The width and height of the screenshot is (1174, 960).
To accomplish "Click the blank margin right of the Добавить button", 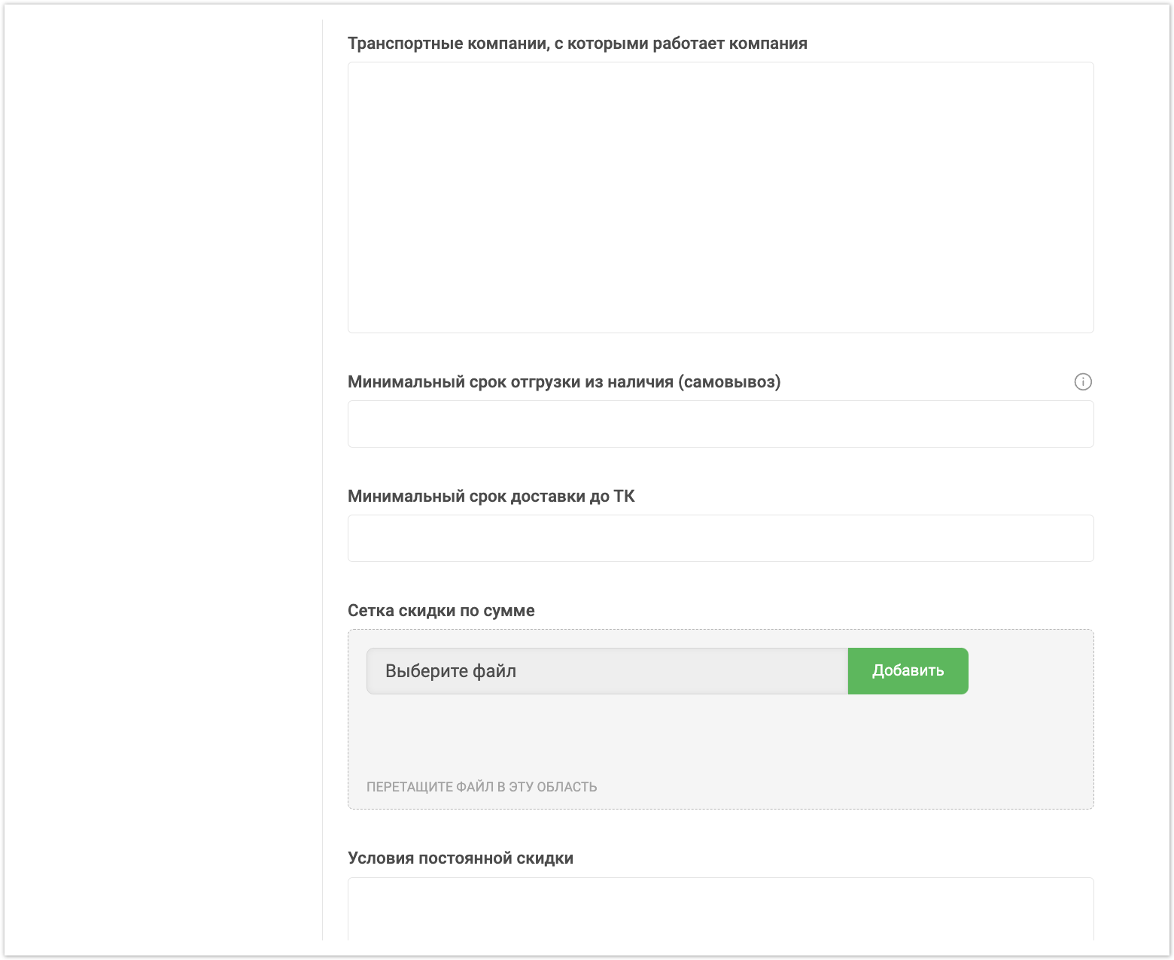I will [x=1030, y=671].
